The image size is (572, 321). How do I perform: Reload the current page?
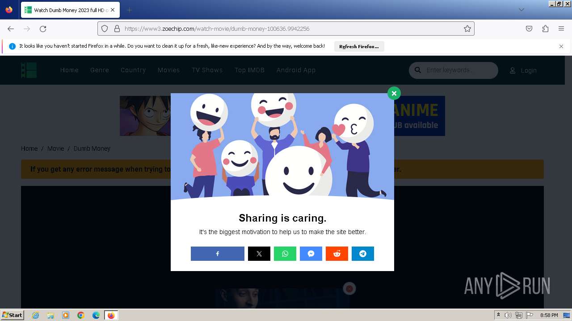[x=43, y=29]
